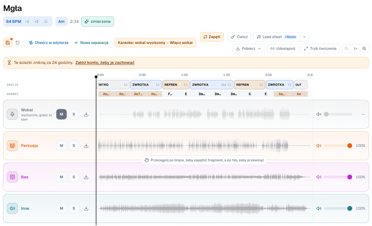The image size is (372, 226).
Task: Click Włącz wokal in karaoke banner
Action: [181, 43]
